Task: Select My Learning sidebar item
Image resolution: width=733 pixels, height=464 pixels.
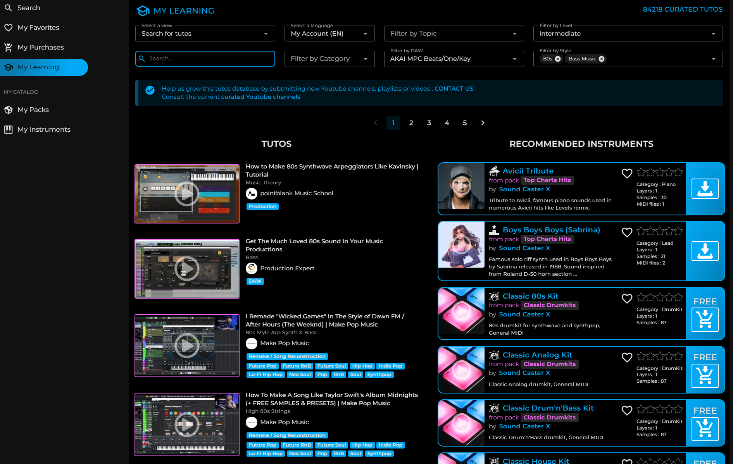Action: [44, 67]
